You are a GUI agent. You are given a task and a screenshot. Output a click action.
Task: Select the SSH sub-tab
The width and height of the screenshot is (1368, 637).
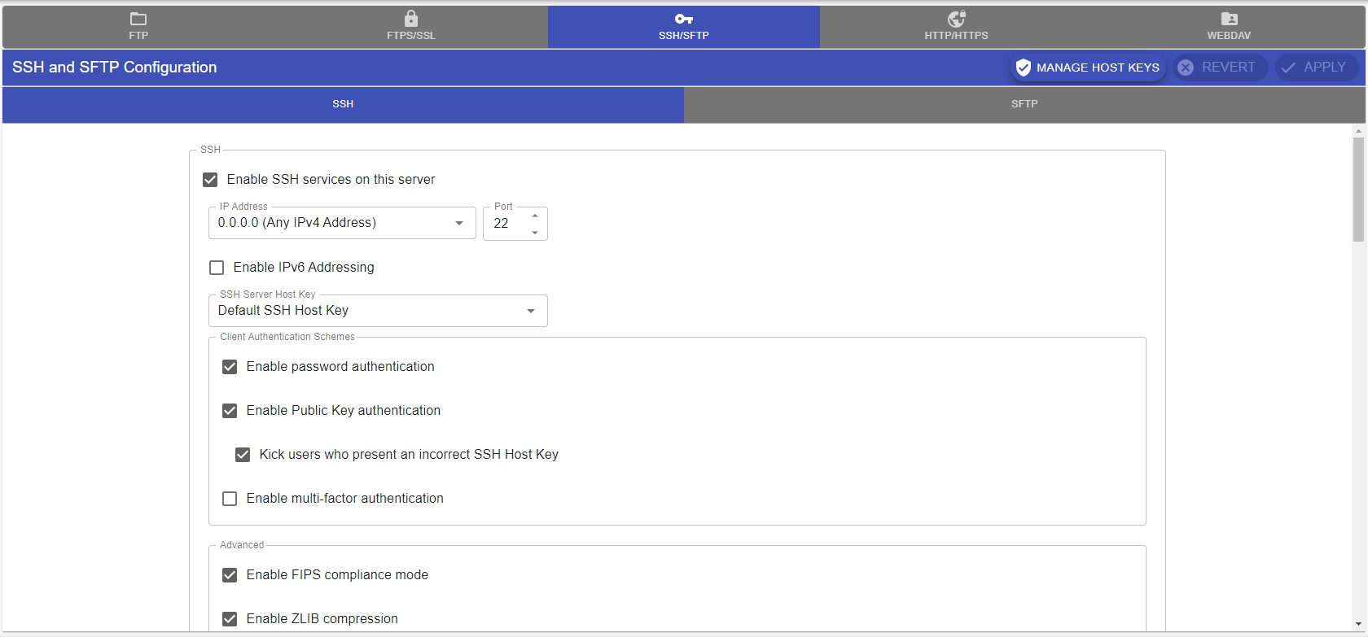pyautogui.click(x=343, y=104)
